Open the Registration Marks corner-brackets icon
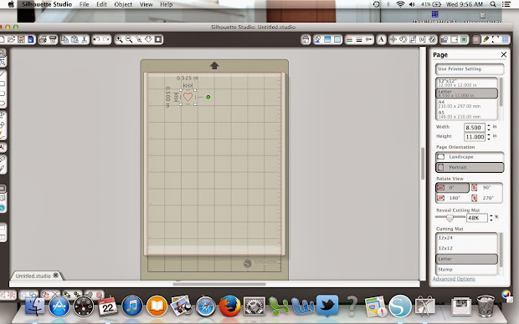 pos(496,40)
